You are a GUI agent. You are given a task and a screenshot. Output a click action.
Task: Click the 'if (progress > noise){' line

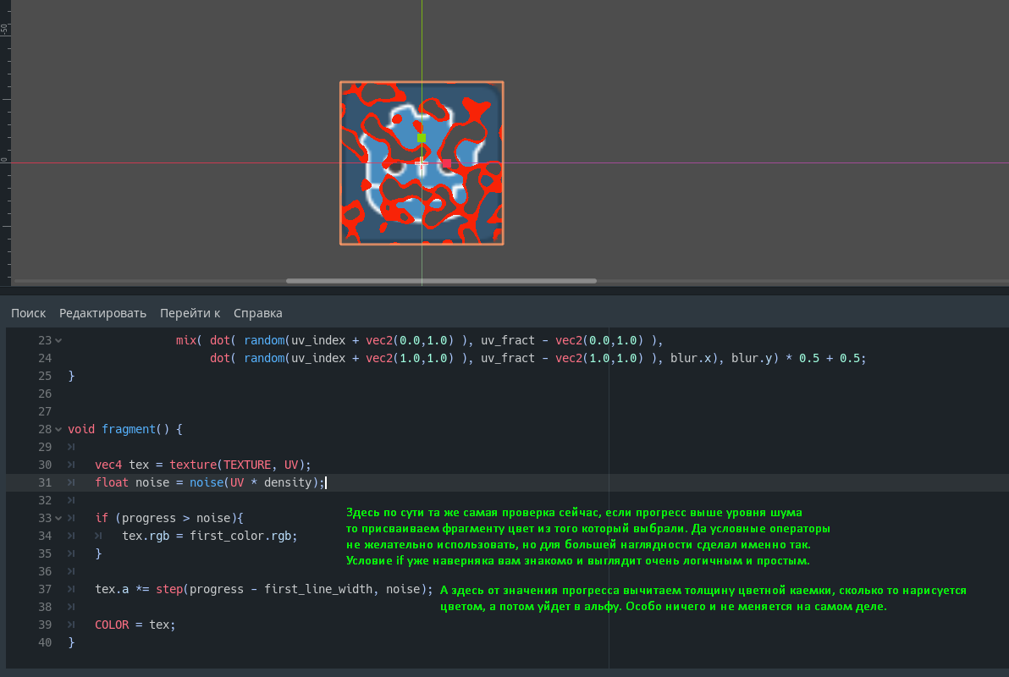(169, 518)
